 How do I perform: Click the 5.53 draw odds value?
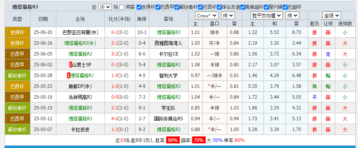coord(274,32)
